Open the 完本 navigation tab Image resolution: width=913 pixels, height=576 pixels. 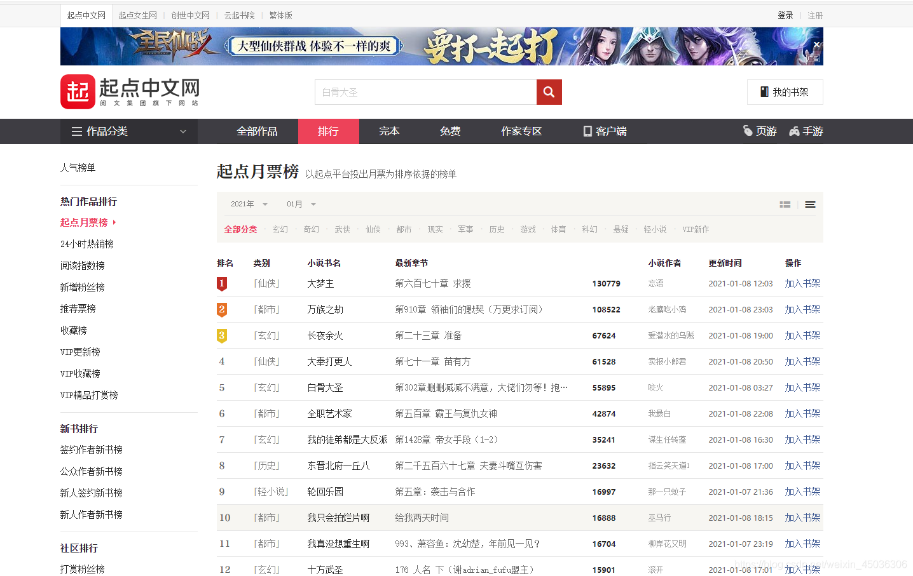coord(389,131)
